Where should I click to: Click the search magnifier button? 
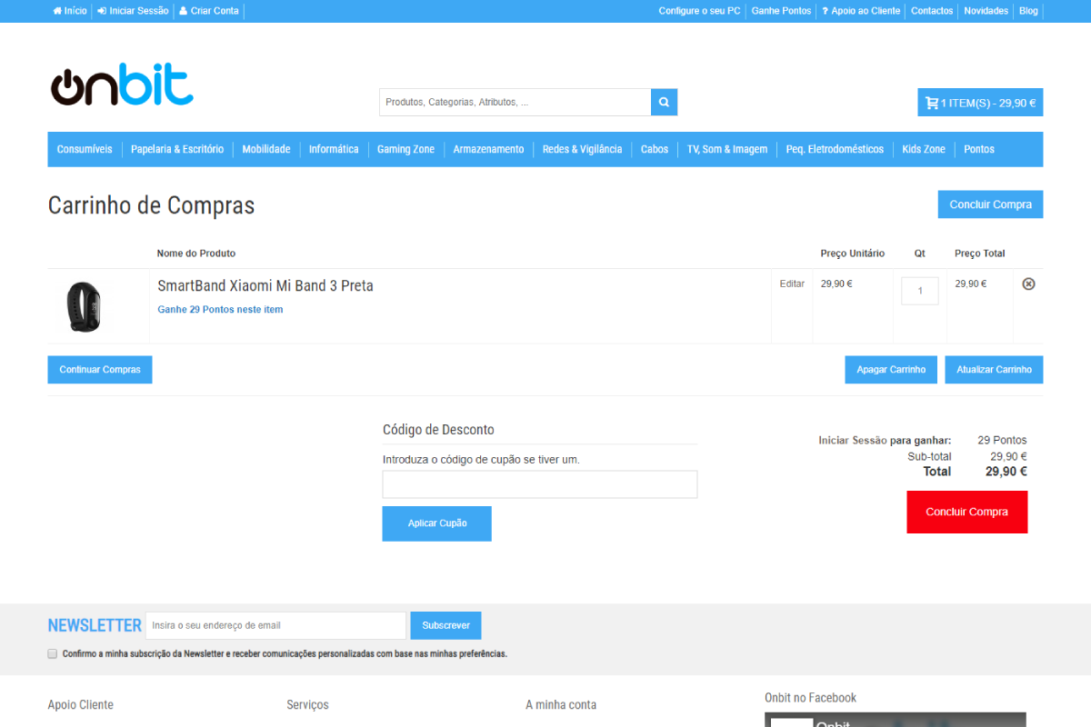[x=664, y=102]
